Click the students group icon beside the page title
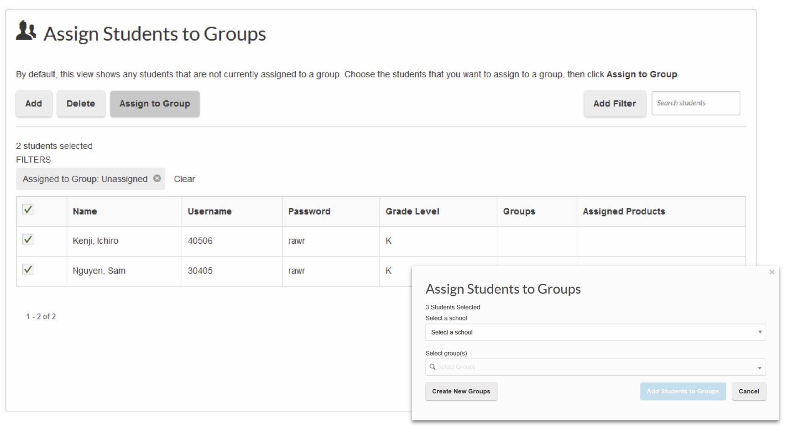This screenshot has height=434, width=788. 26,32
